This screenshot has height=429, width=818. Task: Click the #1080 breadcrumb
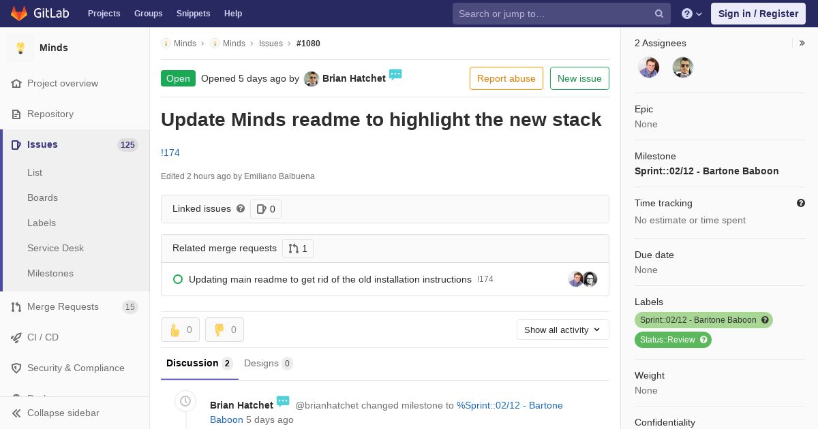308,44
